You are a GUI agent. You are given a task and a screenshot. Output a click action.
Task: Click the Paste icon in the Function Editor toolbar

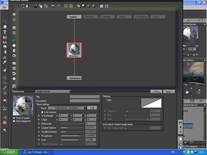coord(46,6)
